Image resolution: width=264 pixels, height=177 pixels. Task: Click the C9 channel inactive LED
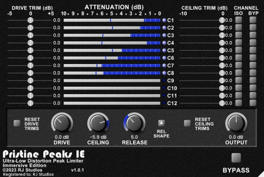(164, 80)
